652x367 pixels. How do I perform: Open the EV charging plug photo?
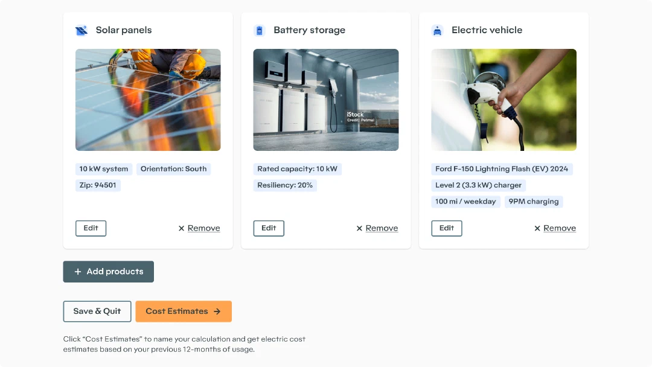504,100
